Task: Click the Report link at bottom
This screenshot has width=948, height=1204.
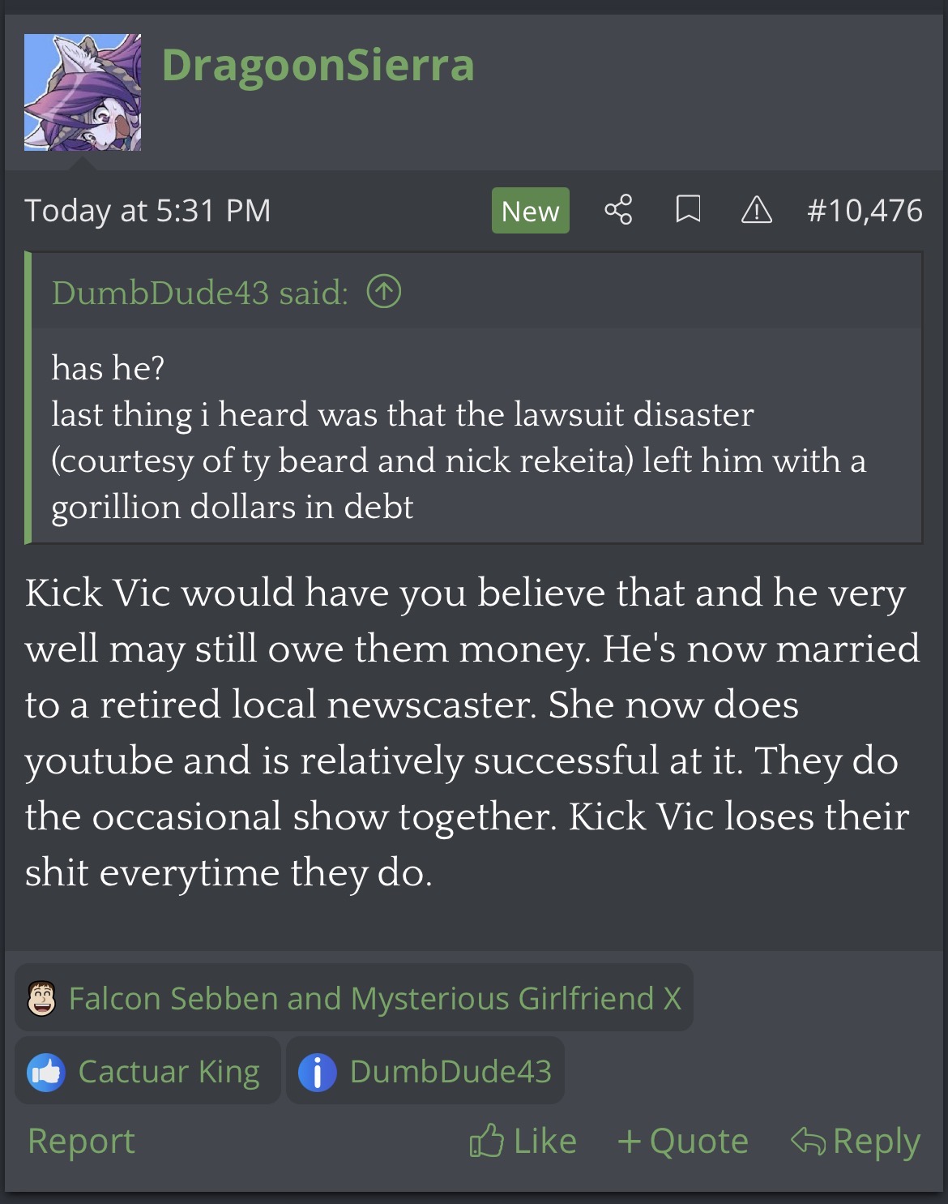Action: pyautogui.click(x=81, y=1141)
